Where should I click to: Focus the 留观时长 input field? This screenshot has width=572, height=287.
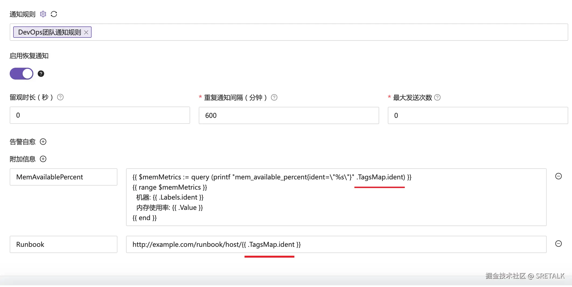pos(100,115)
